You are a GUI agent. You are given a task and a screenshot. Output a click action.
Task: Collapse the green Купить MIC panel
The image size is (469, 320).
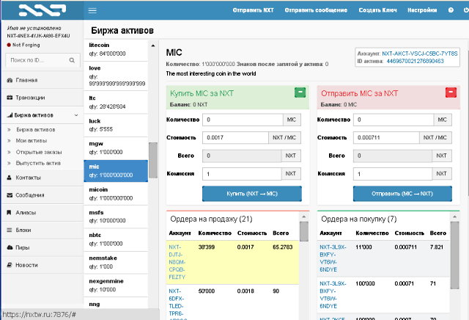pyautogui.click(x=300, y=92)
